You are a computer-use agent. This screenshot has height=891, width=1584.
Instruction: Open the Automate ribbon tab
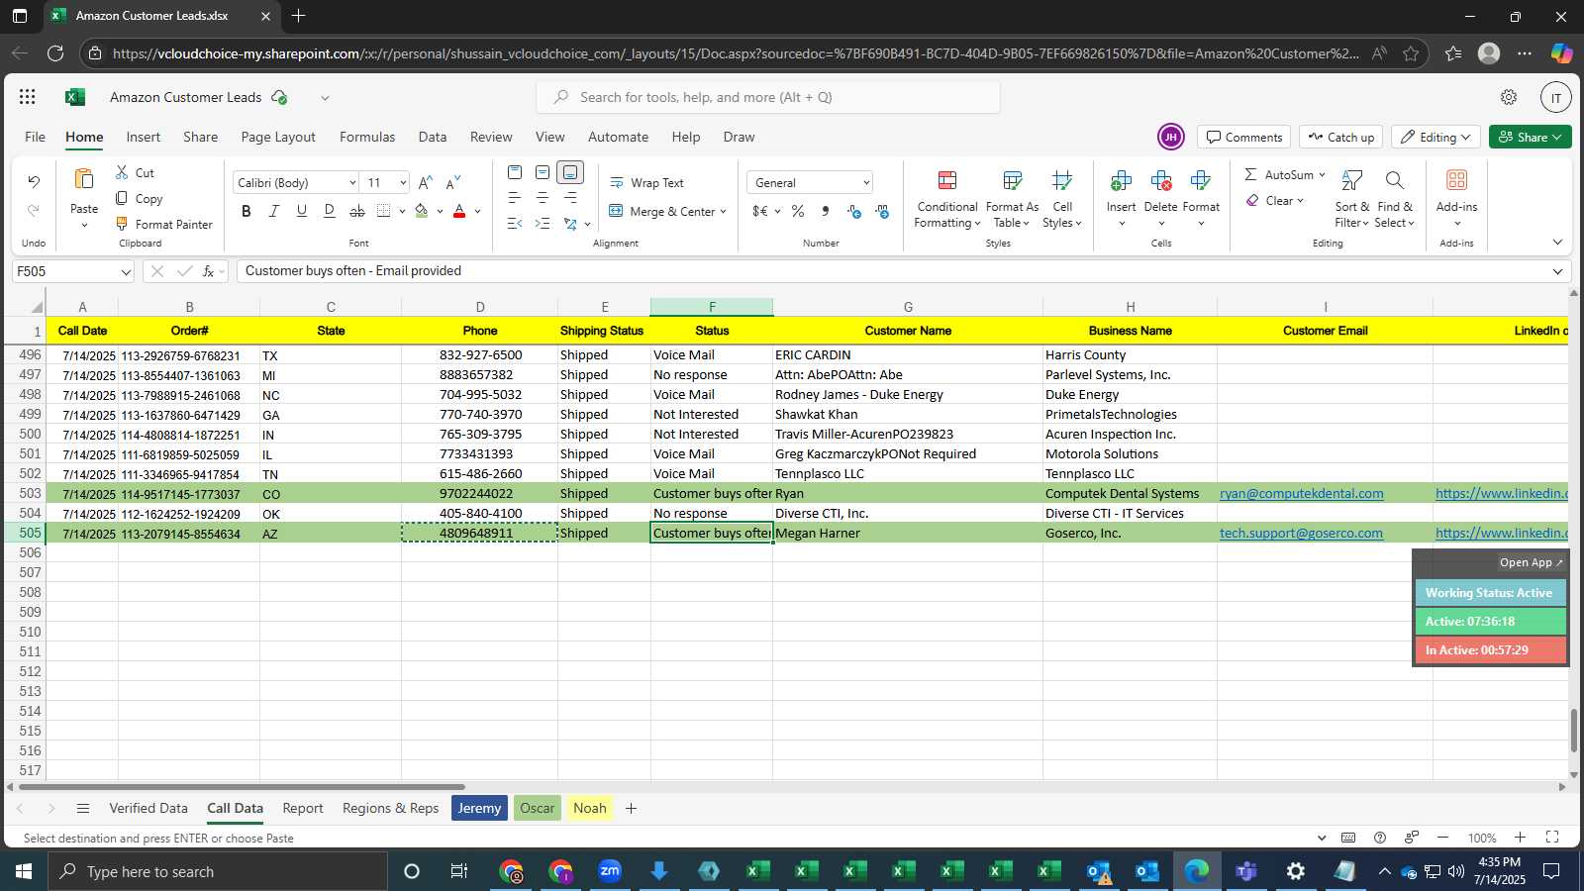point(619,137)
